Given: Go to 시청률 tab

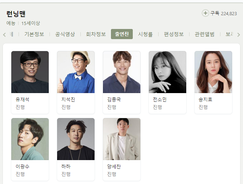Looking at the screenshot, I should [146, 34].
